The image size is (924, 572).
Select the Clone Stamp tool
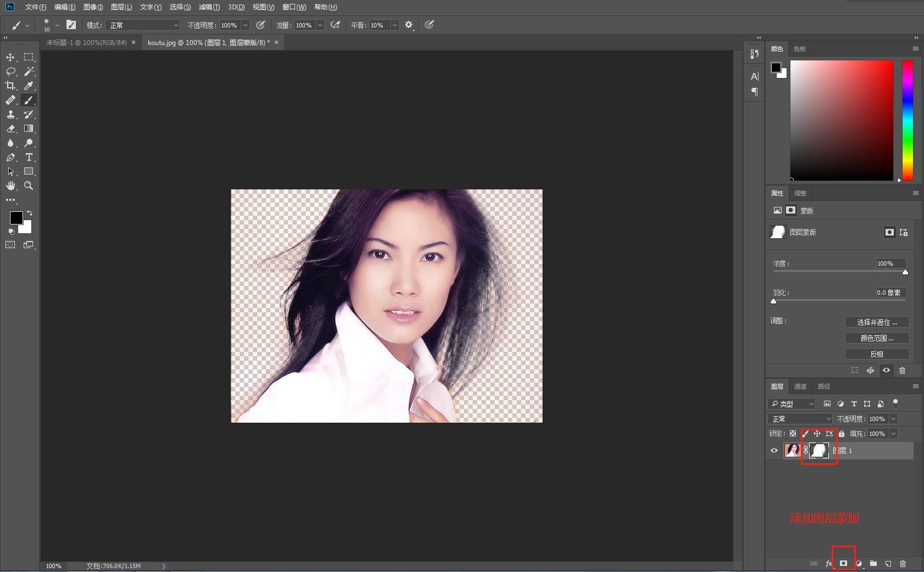coord(10,114)
